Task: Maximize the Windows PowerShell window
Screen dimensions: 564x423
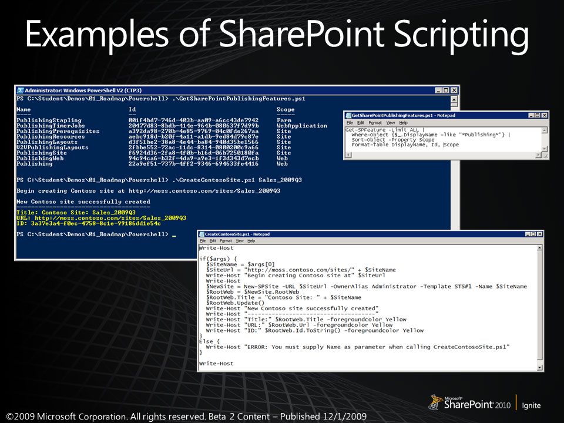Action: click(446, 90)
